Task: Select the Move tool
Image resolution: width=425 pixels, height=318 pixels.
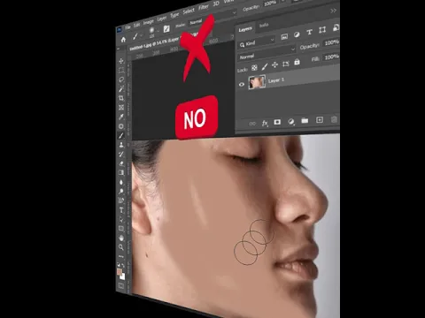Action: (x=121, y=61)
